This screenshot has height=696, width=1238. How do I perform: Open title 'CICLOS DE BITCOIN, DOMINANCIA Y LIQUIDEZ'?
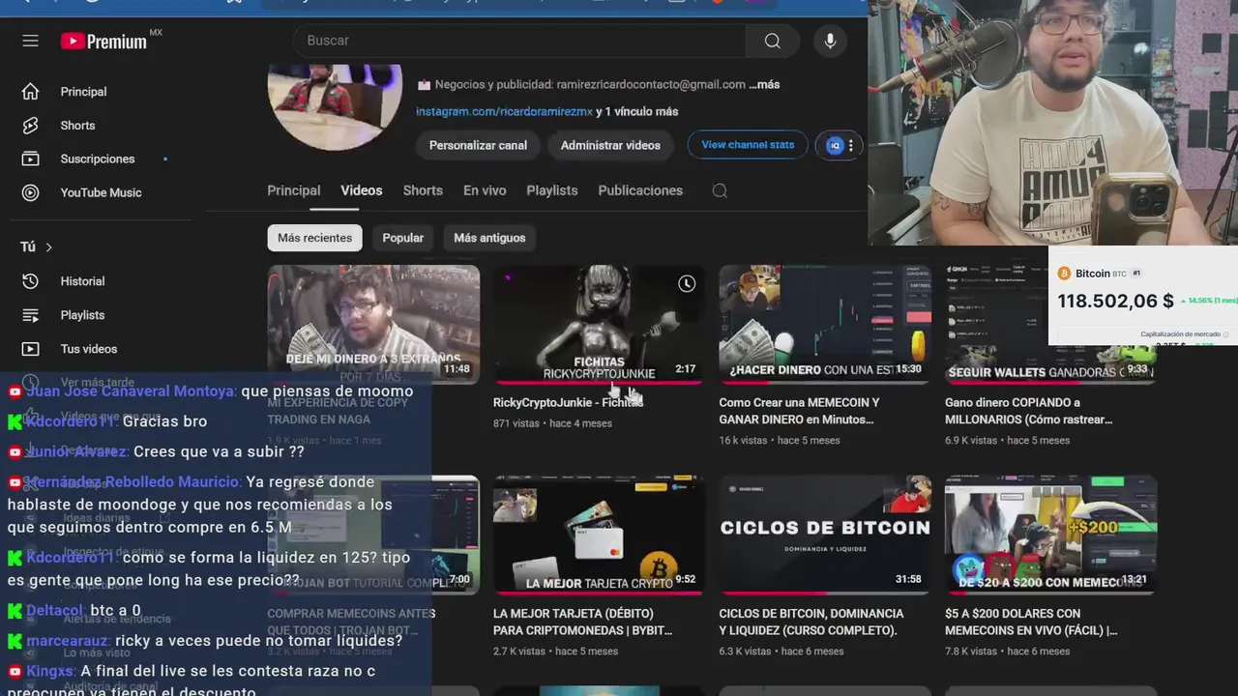[811, 622]
